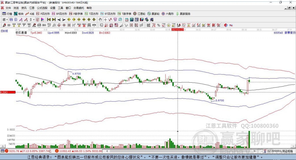The width and height of the screenshot is (296, 160).
Task: Click the black right arrow icon
Action: click(x=64, y=20)
